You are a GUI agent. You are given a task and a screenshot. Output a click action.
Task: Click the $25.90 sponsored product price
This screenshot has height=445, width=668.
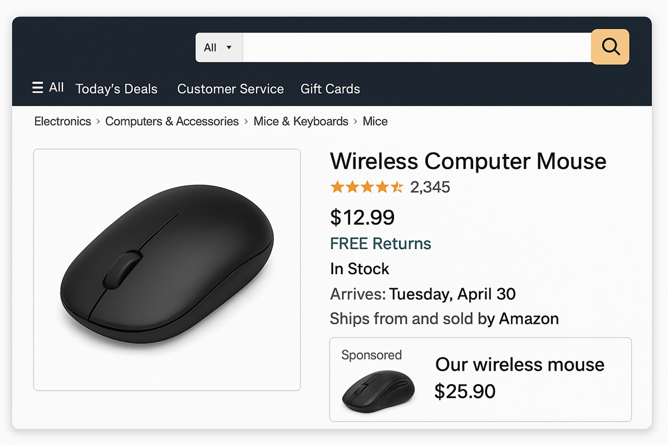[x=465, y=392]
